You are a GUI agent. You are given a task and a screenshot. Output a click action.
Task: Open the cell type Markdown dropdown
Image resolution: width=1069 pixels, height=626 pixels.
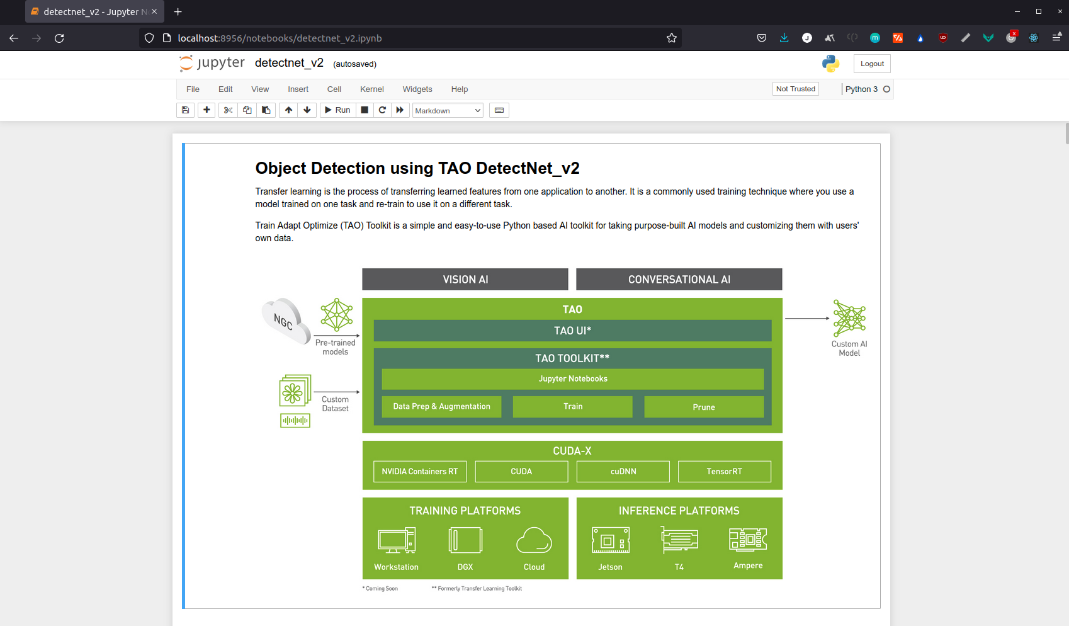[448, 111]
